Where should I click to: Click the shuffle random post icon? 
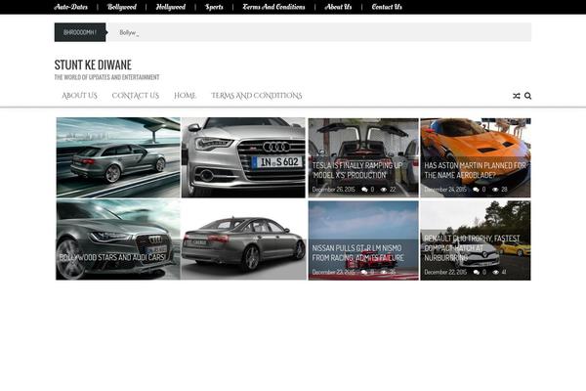coord(516,96)
